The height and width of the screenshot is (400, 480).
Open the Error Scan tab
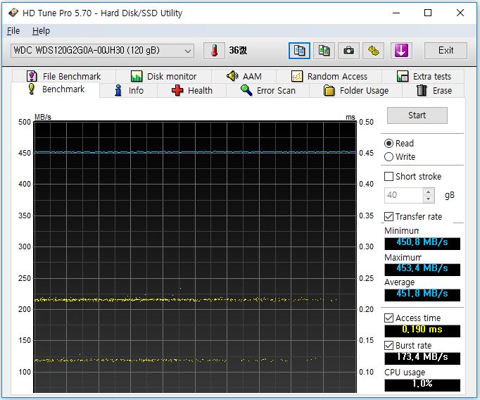(x=268, y=91)
